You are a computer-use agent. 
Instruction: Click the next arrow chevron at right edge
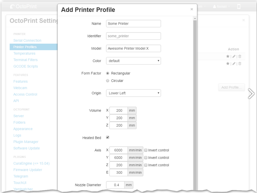tap(251, 94)
